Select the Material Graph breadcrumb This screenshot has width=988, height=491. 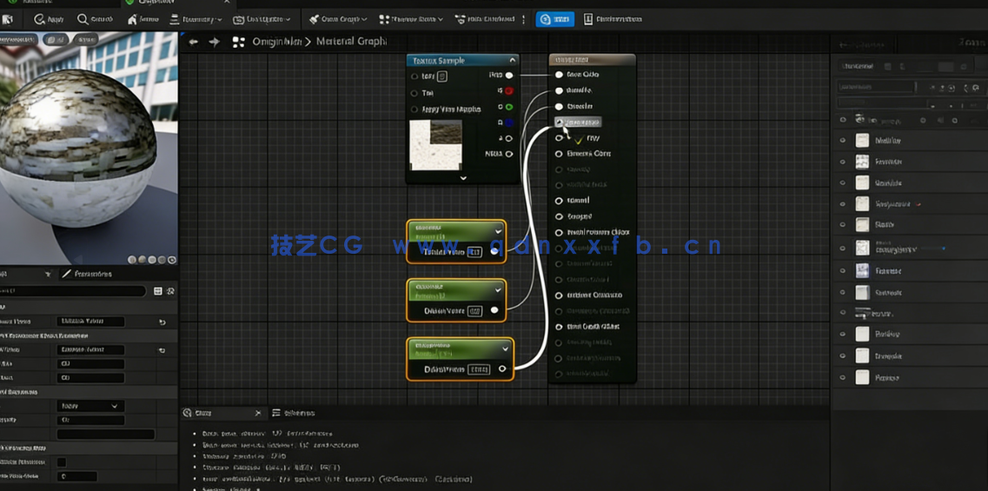pos(352,42)
